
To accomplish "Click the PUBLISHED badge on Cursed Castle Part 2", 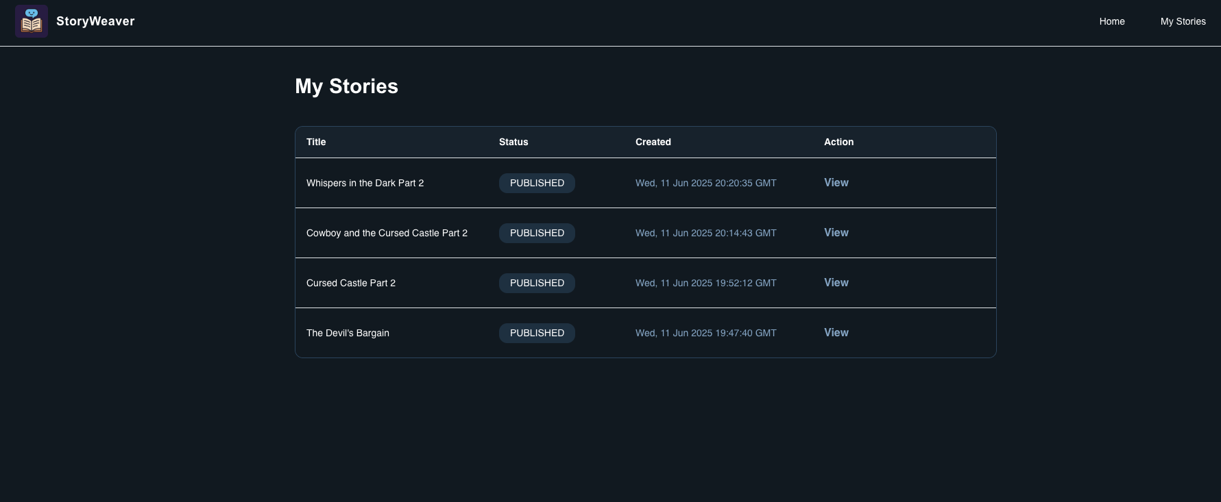I will point(537,283).
